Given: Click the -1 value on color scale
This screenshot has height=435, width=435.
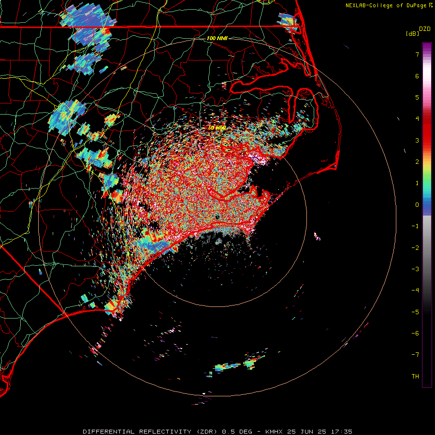Looking at the screenshot, I should [x=415, y=226].
